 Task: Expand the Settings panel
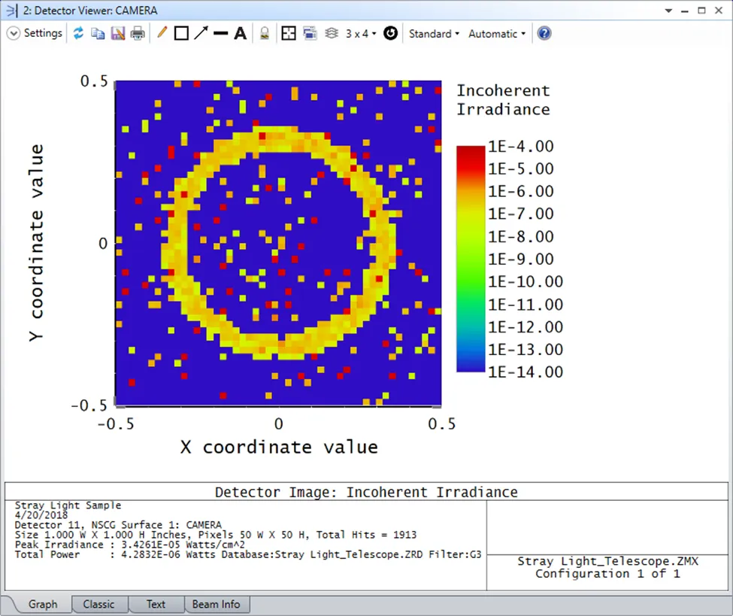[x=35, y=34]
